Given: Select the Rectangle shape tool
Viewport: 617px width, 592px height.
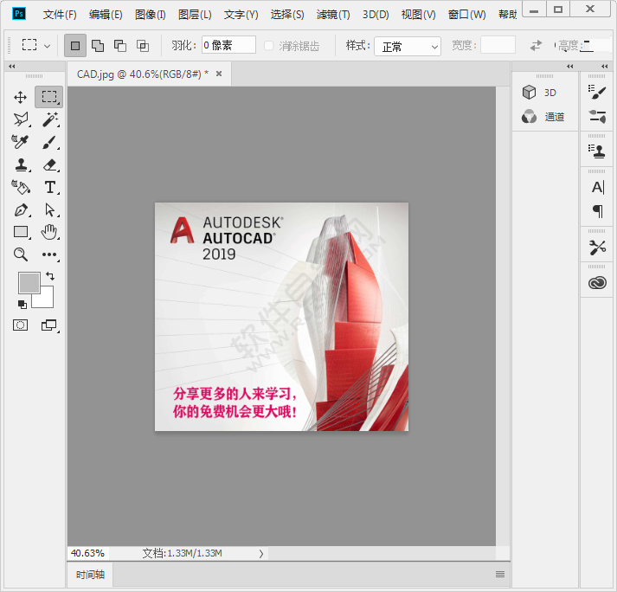Looking at the screenshot, I should tap(21, 232).
